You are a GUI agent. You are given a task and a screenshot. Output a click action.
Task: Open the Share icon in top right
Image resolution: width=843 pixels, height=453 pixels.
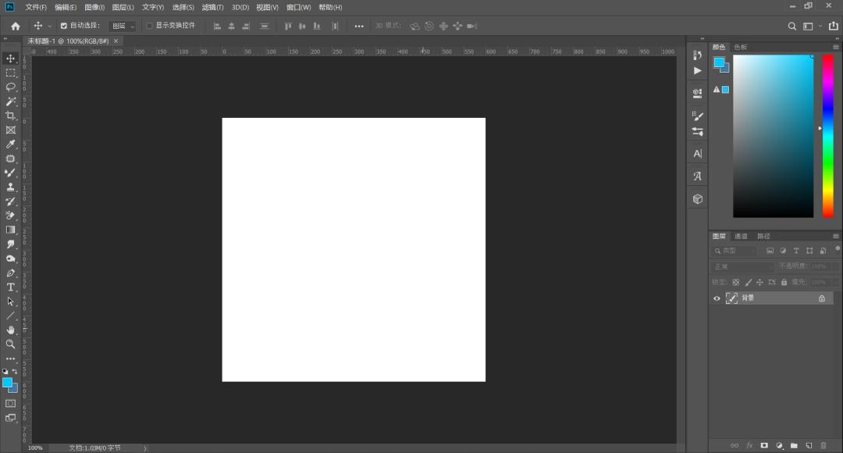[x=834, y=26]
